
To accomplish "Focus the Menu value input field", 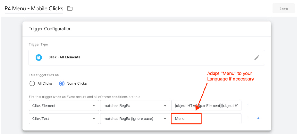I will pos(206,119).
